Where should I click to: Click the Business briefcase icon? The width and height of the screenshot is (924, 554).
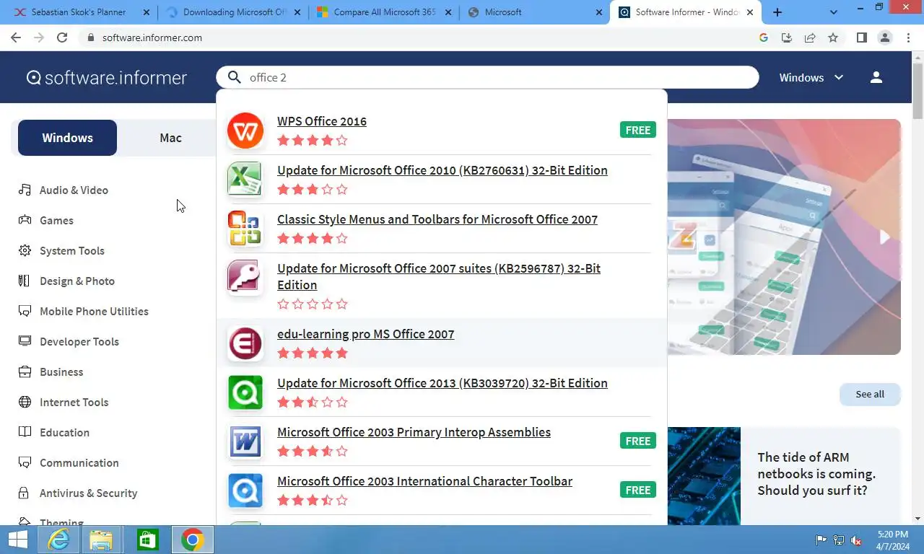pos(25,371)
